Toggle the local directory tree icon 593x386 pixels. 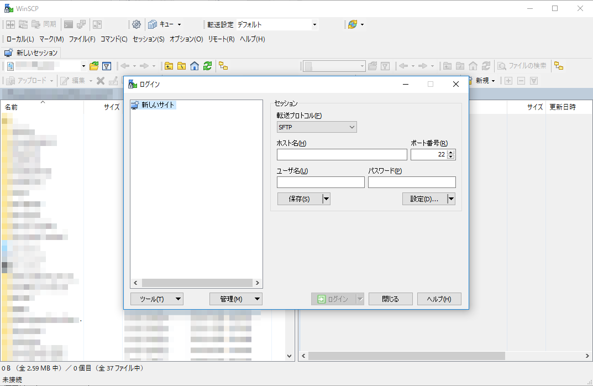click(223, 66)
